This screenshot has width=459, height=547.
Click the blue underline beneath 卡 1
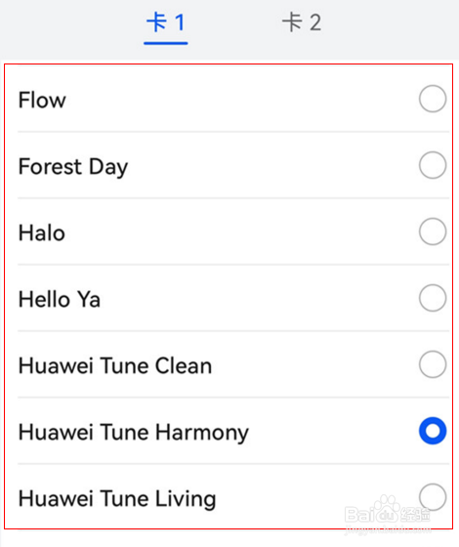coord(166,43)
